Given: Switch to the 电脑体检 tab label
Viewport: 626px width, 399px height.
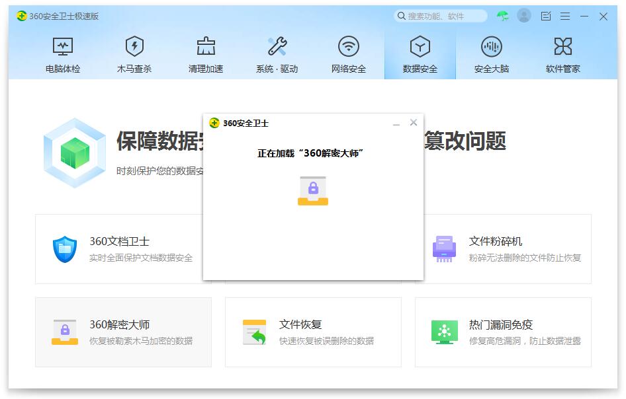Looking at the screenshot, I should [x=63, y=69].
